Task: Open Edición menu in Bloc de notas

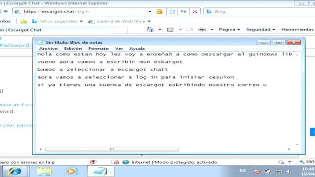Action: coord(73,49)
